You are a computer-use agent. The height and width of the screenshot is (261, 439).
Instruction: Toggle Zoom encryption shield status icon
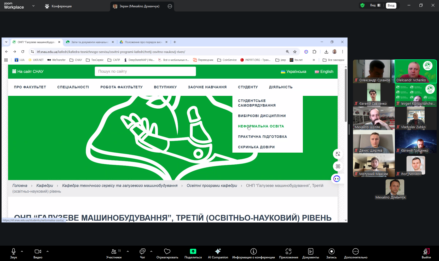click(362, 5)
